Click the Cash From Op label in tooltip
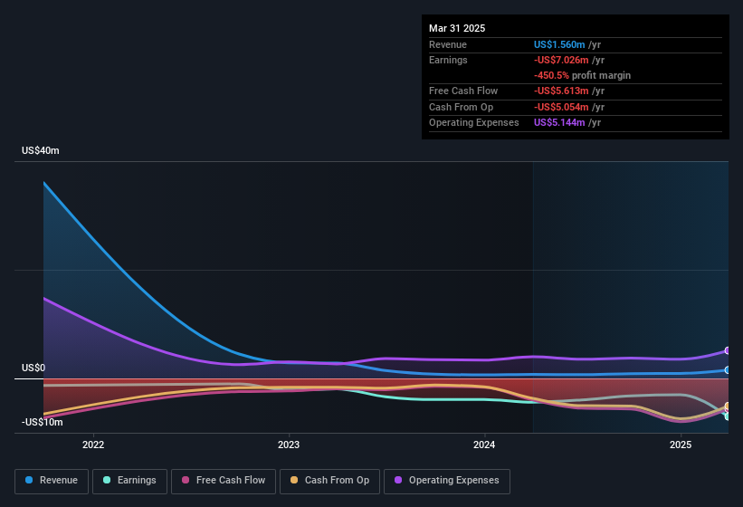 click(x=461, y=107)
